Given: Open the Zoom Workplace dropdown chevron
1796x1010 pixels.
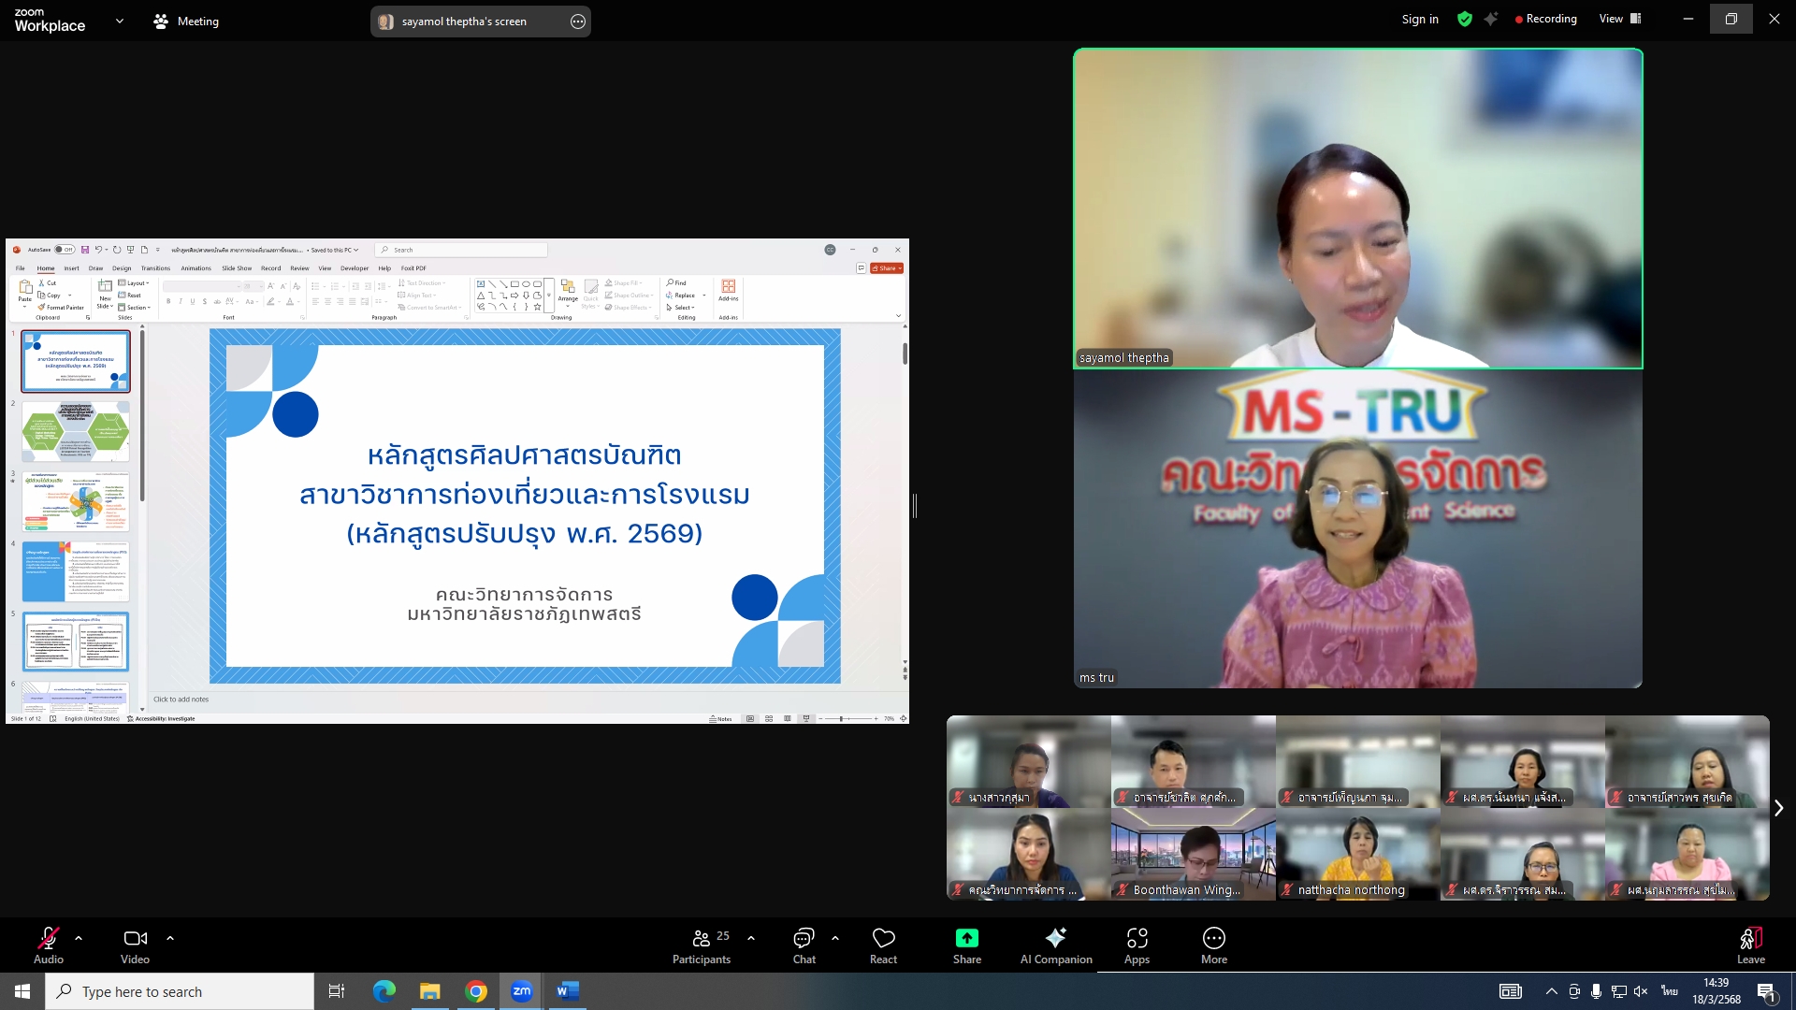Looking at the screenshot, I should tap(119, 21).
